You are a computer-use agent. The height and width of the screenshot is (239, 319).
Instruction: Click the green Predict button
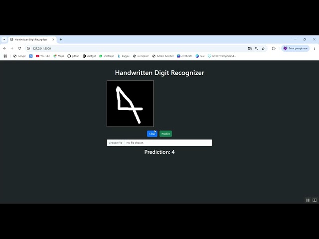(x=165, y=134)
